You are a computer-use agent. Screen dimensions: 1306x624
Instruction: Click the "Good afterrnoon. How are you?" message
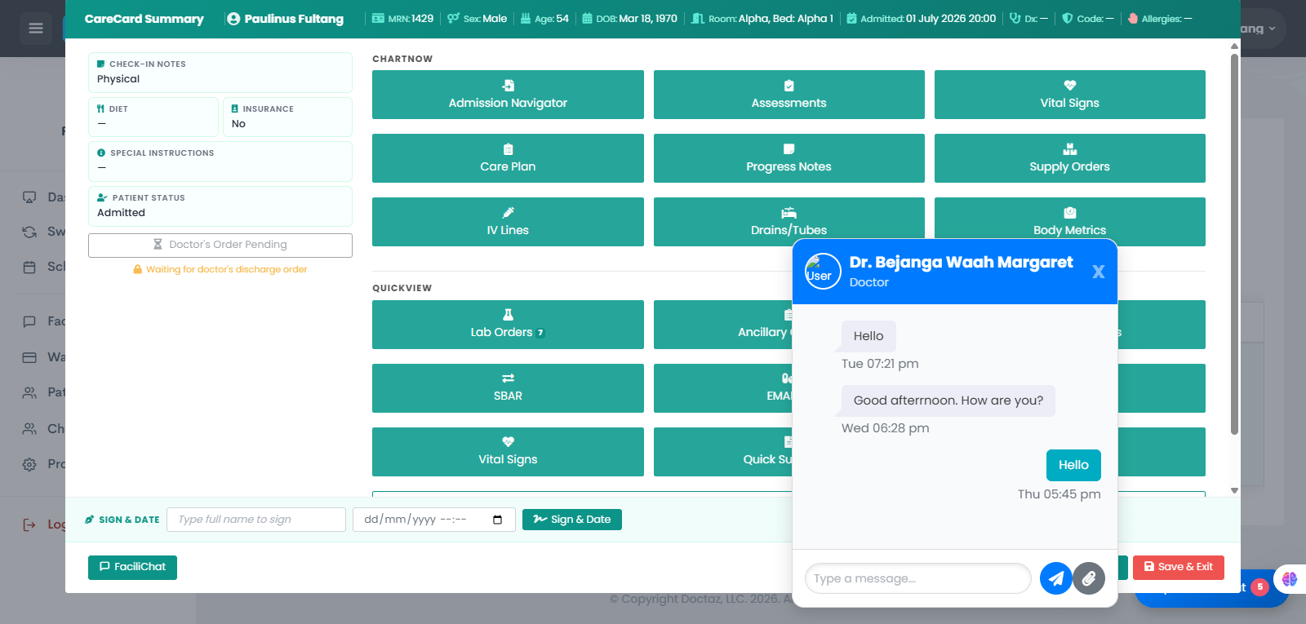tap(948, 401)
